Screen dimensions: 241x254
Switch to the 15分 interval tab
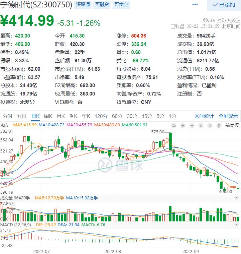[x=147, y=116]
